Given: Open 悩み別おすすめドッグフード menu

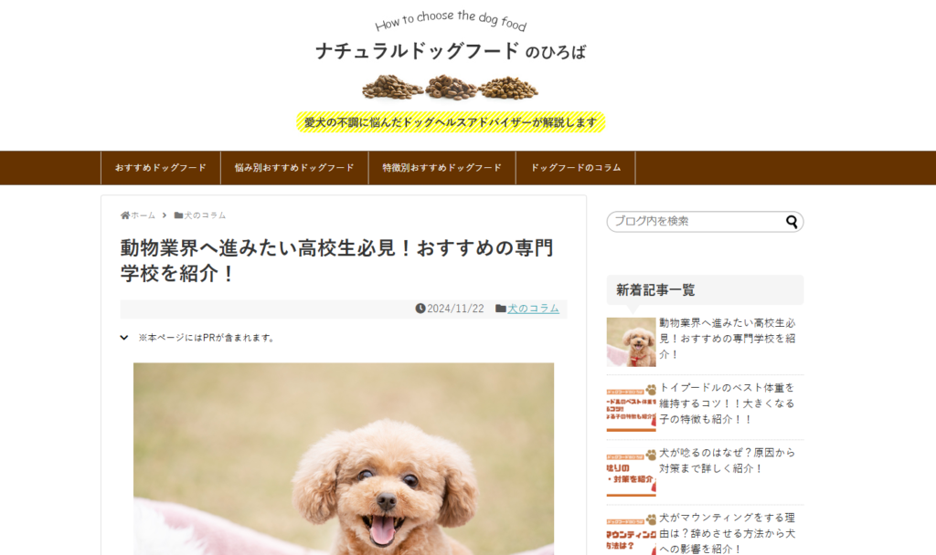Looking at the screenshot, I should [294, 168].
